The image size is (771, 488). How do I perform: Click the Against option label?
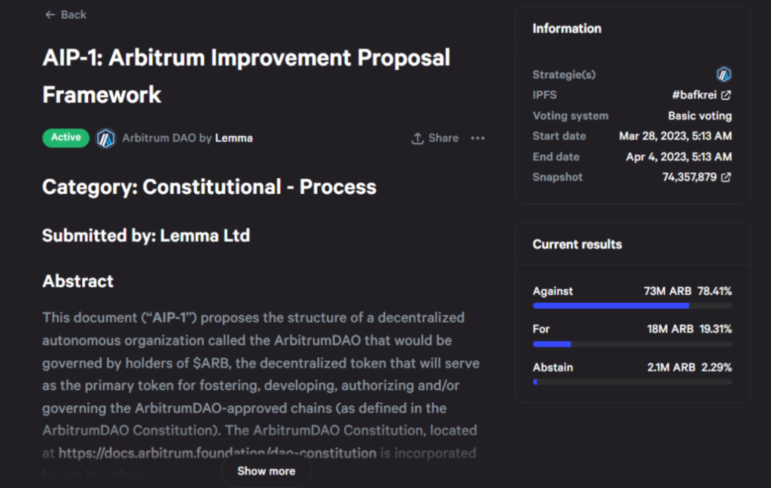[x=553, y=291]
